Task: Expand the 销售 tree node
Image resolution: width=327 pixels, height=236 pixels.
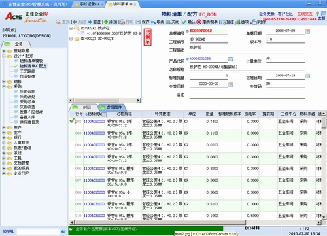Action: click(x=4, y=82)
